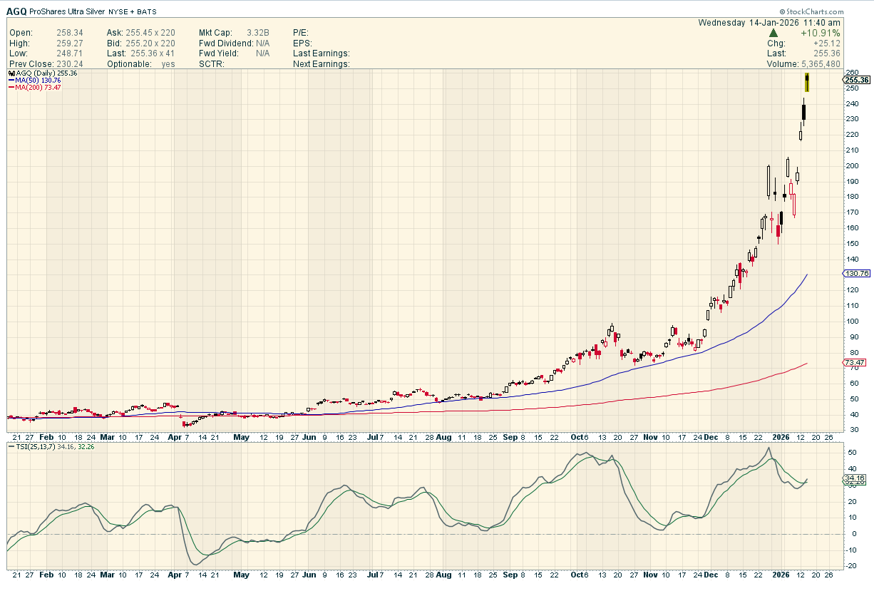Click the 255.36 current price tag on axis
Viewport: 874px width, 591px height.
coord(855,80)
